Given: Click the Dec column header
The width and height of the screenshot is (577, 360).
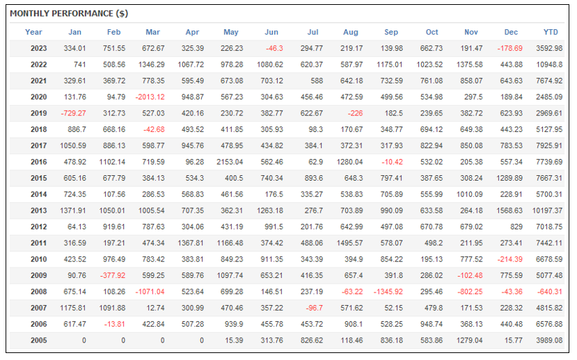Looking at the screenshot, I should (512, 32).
